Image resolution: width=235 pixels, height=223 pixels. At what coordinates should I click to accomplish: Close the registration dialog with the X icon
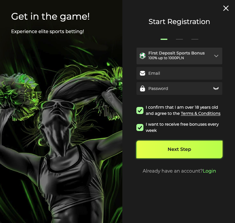point(226,8)
